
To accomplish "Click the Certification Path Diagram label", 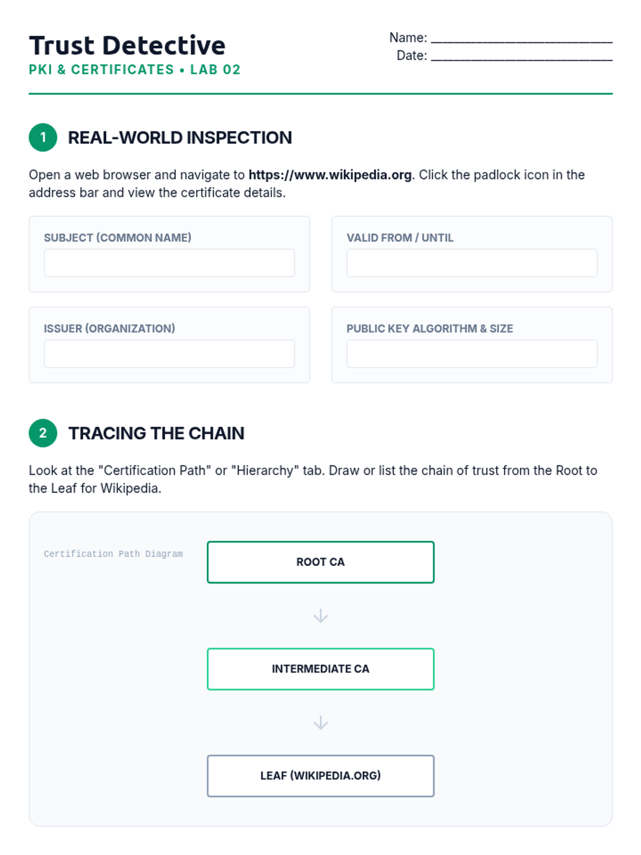I will click(113, 554).
